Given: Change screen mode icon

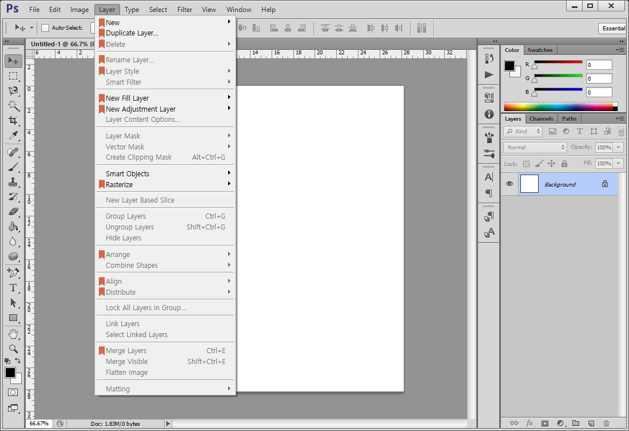Looking at the screenshot, I should (13, 408).
